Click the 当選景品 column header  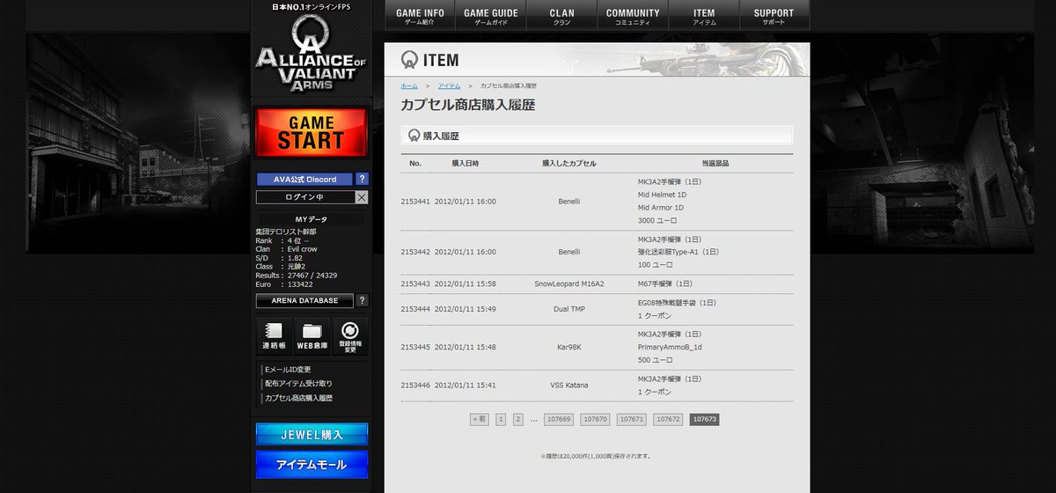pyautogui.click(x=715, y=164)
